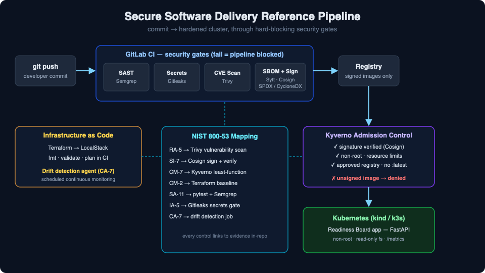Click 'IA-5 → Gitleaks secrets gate' row
Image resolution: width=485 pixels, height=273 pixels.
(x=205, y=206)
